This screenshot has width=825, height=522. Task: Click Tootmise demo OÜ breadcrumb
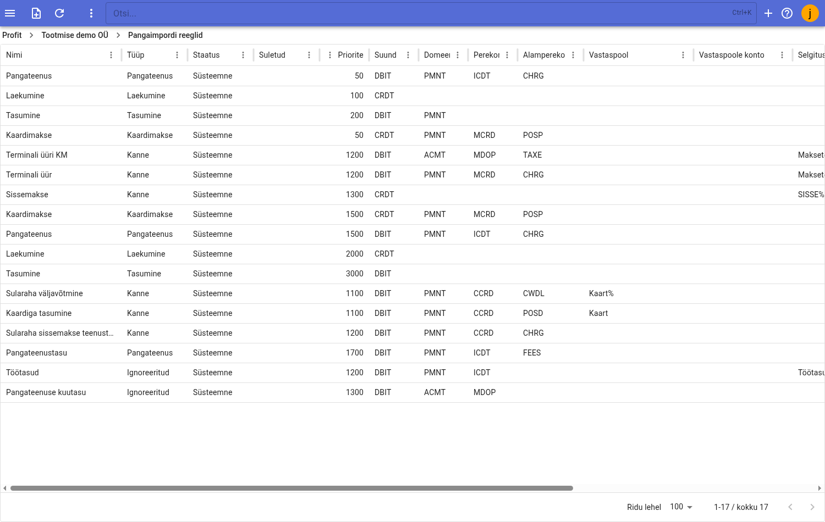(x=75, y=35)
